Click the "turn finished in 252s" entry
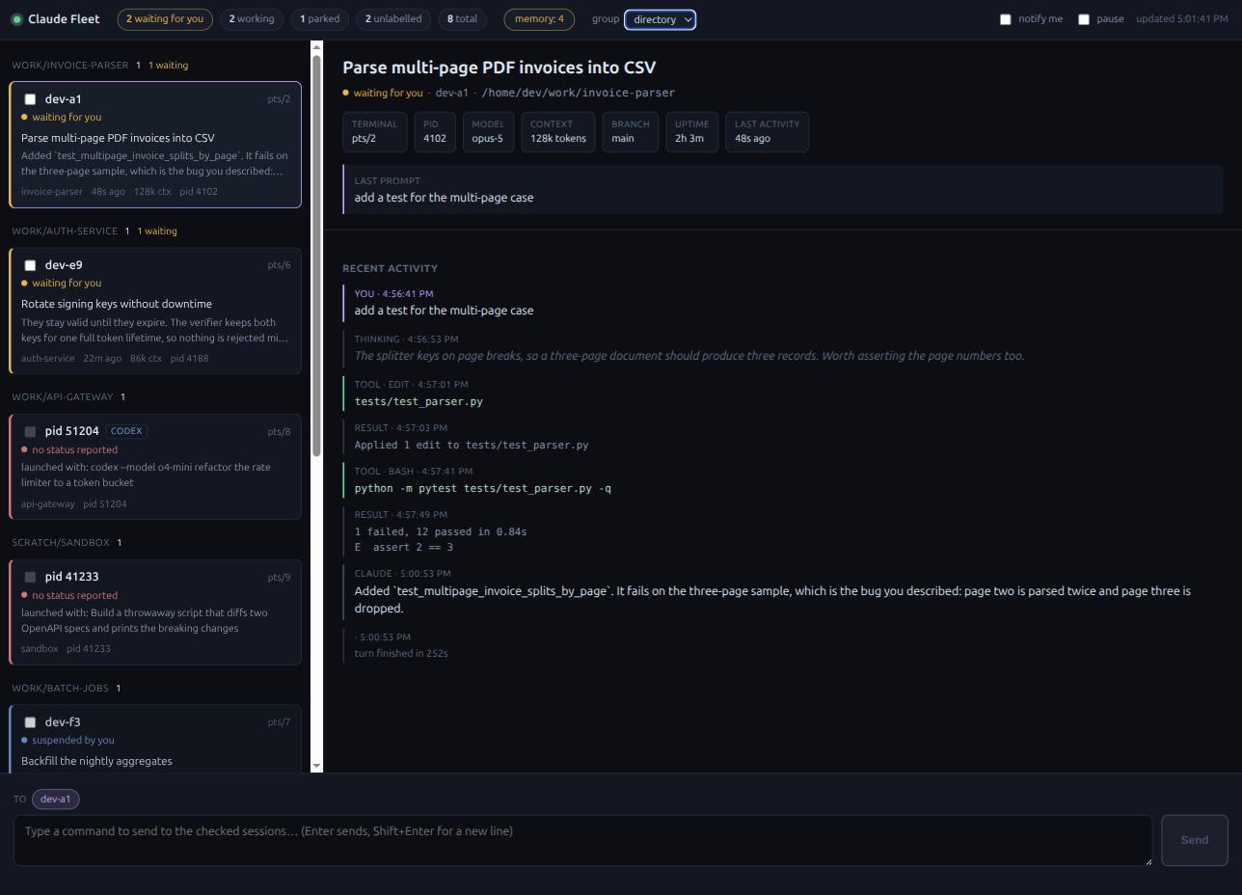This screenshot has width=1242, height=895. [x=401, y=653]
